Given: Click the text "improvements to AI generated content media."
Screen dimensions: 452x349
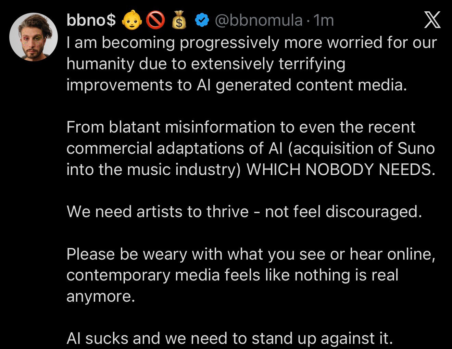Looking at the screenshot, I should tap(237, 85).
